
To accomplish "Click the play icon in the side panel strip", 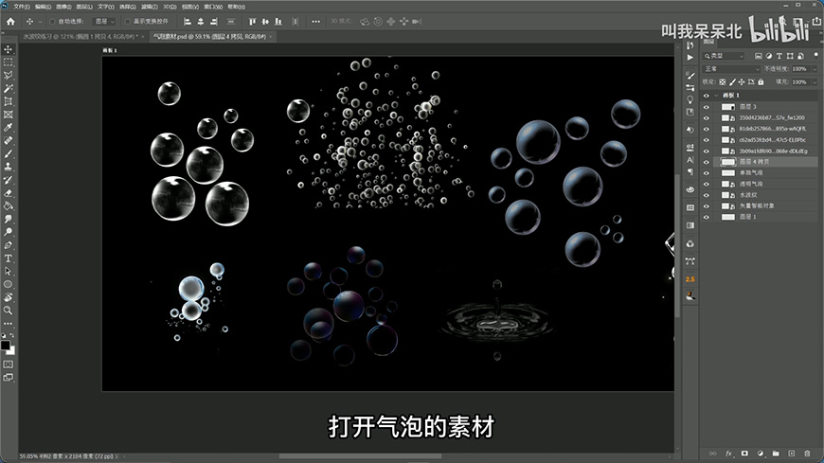I will (x=690, y=58).
